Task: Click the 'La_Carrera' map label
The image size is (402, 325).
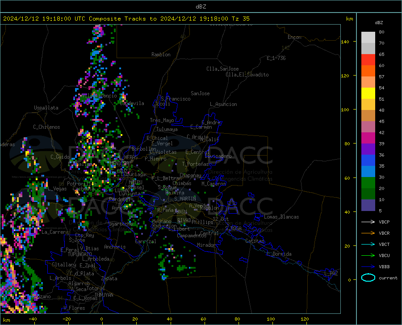Action: click(55, 232)
